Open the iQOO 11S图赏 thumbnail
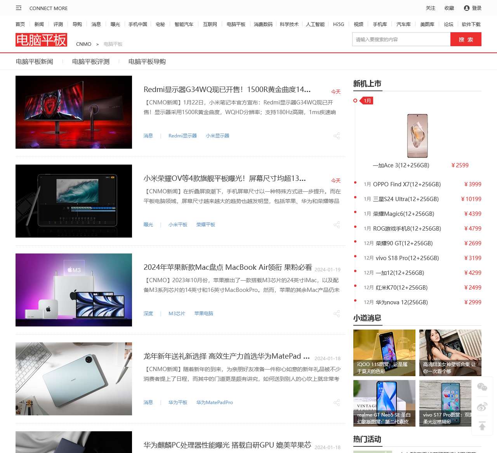Image resolution: width=497 pixels, height=453 pixels. 384,352
